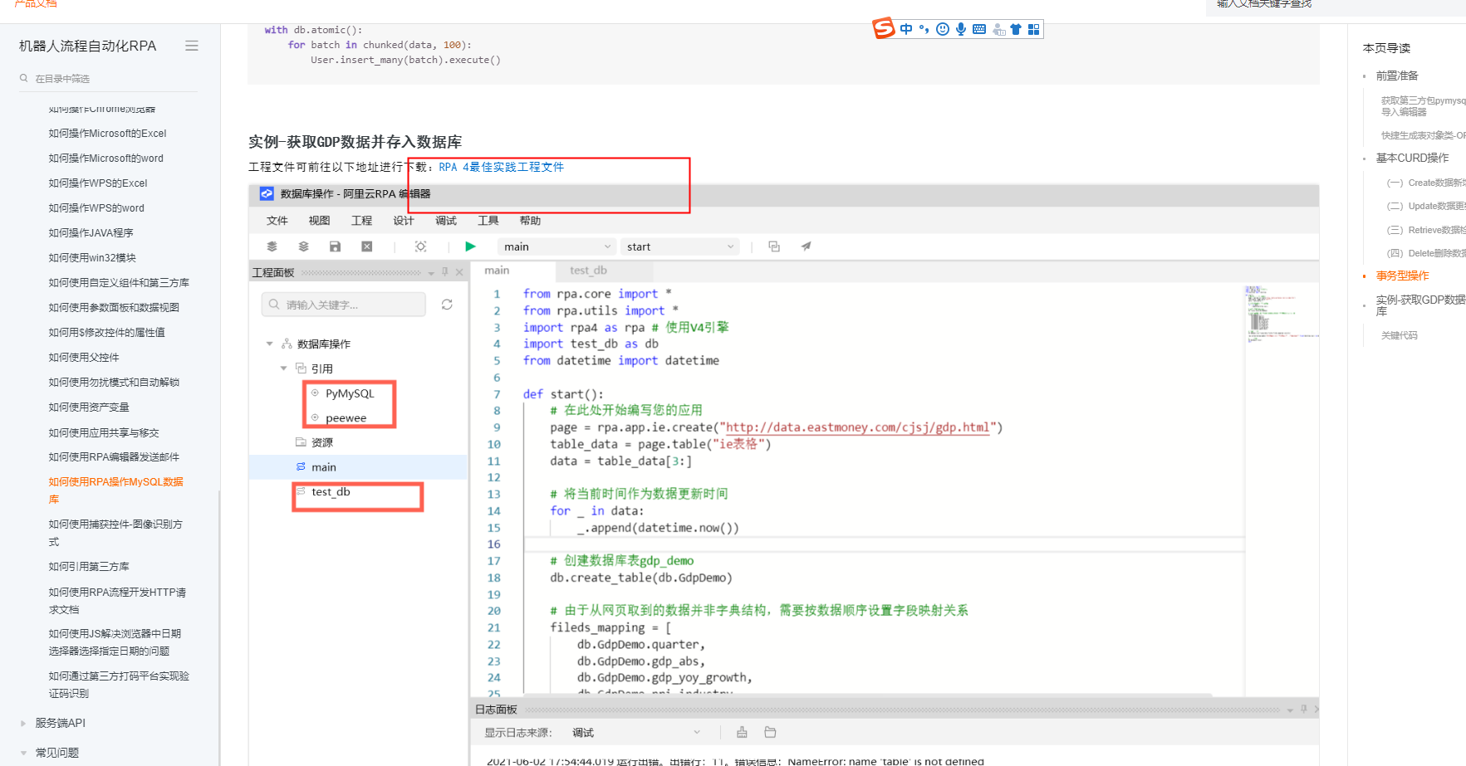Click the copy windows toolbar icon

pyautogui.click(x=774, y=246)
